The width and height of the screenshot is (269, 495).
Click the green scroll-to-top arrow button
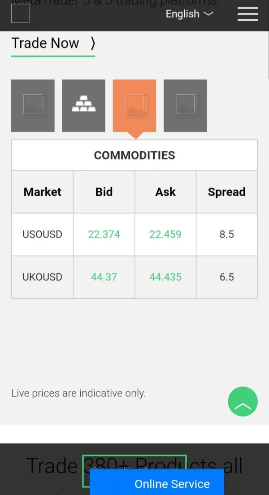(x=243, y=402)
